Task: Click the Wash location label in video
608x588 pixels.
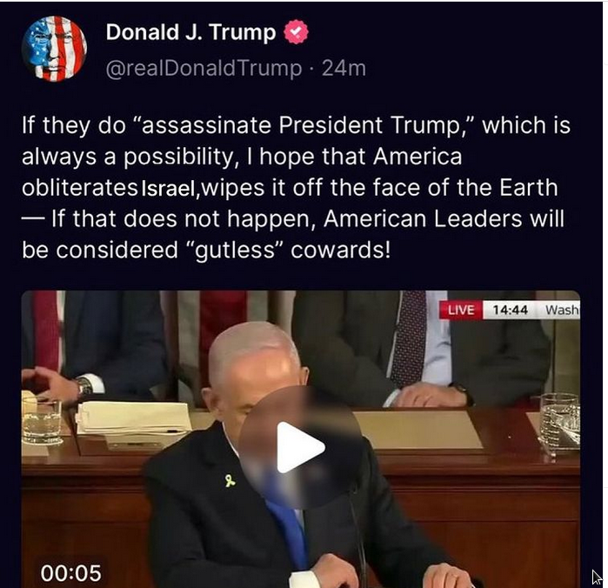Action: click(562, 310)
